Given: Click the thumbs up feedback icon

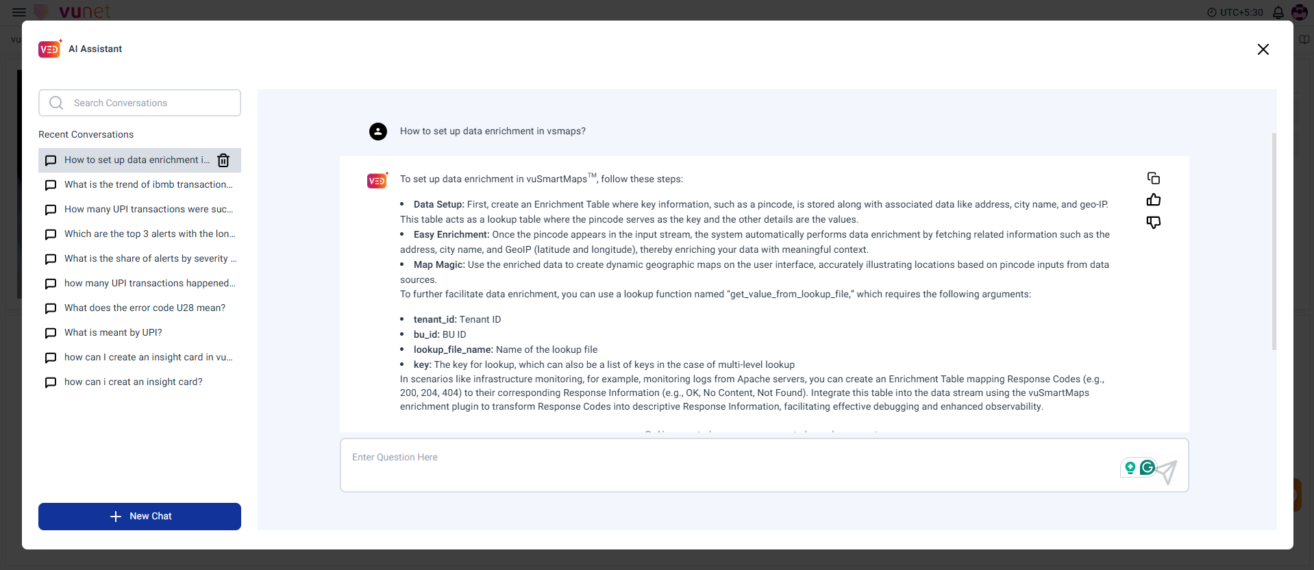Looking at the screenshot, I should [x=1154, y=200].
